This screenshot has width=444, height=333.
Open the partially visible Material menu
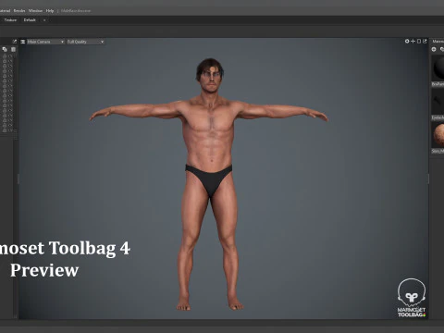click(5, 11)
